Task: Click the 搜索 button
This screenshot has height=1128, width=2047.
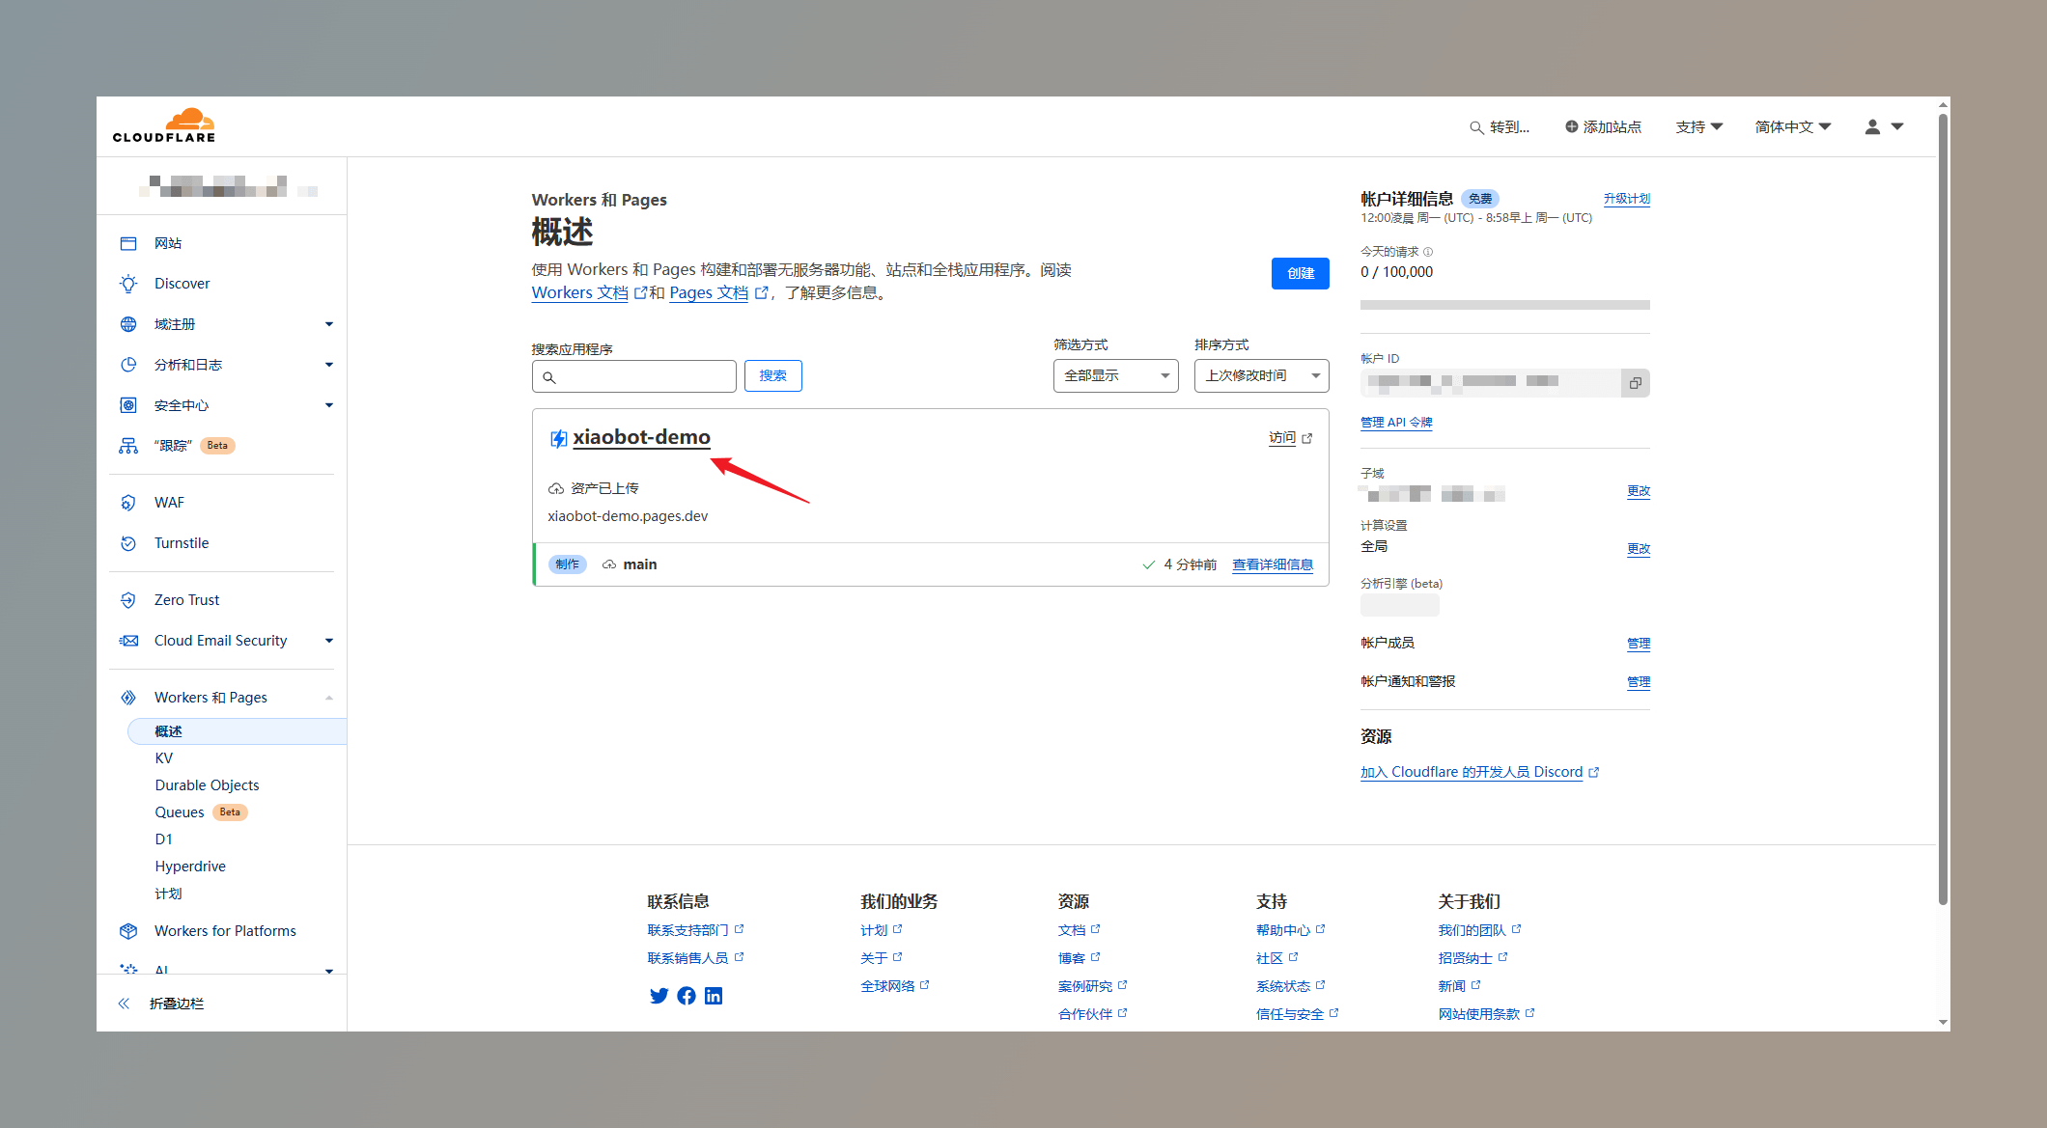Action: pos(772,375)
